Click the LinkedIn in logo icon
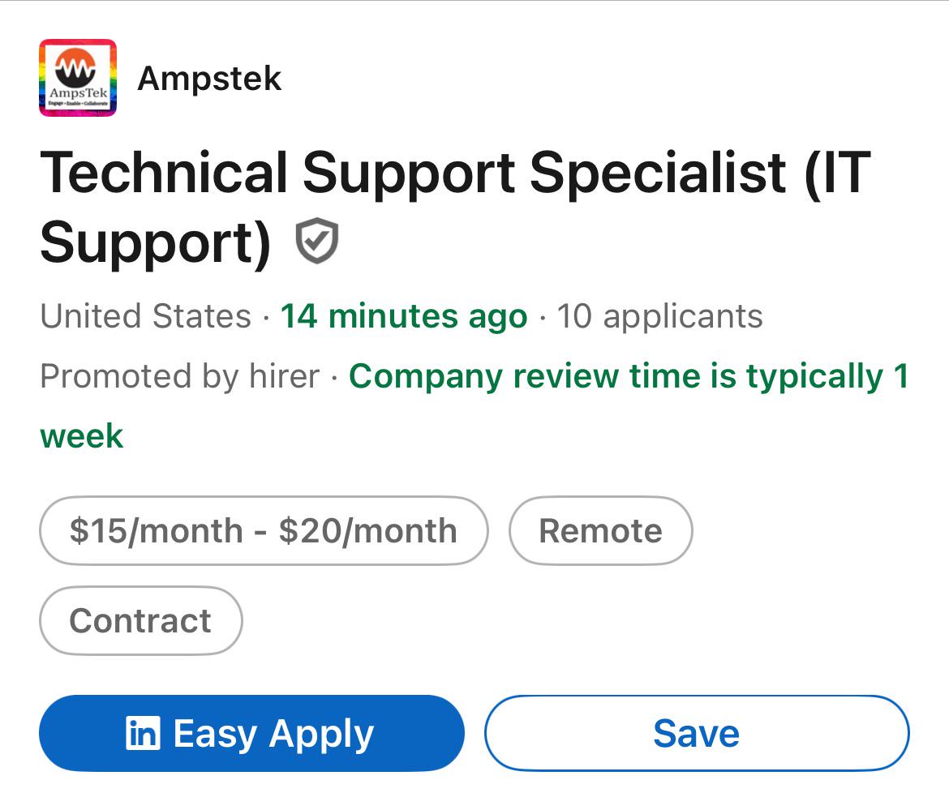This screenshot has height=810, width=949. pos(143,733)
